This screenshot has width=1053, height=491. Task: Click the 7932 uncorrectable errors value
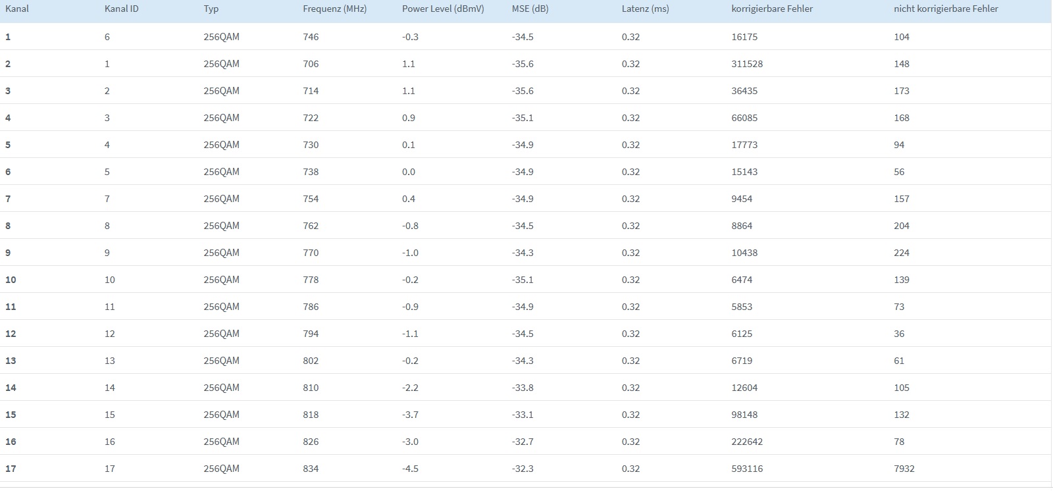[x=904, y=469]
